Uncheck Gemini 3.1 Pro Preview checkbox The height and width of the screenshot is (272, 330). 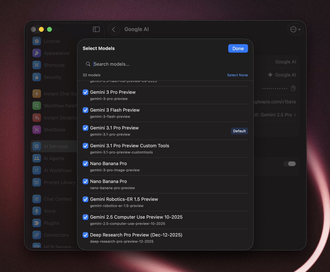click(86, 128)
